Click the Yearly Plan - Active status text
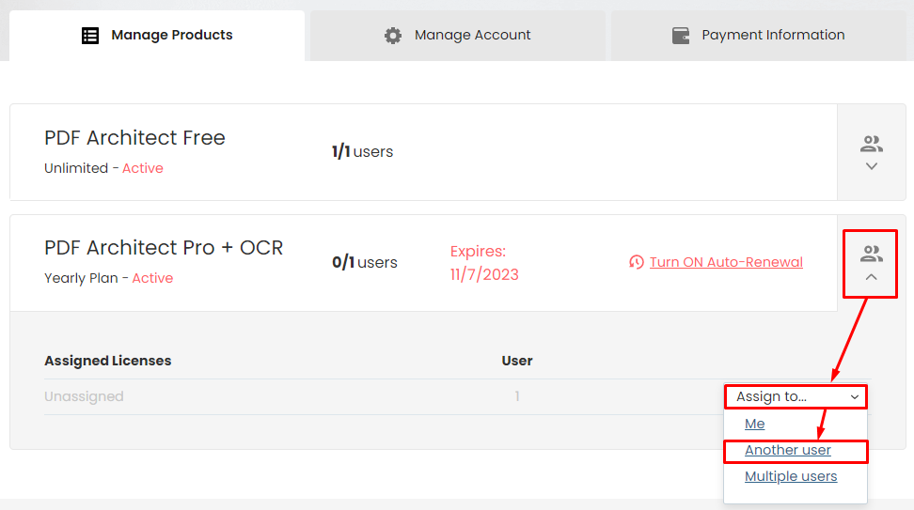914x510 pixels. 108,278
